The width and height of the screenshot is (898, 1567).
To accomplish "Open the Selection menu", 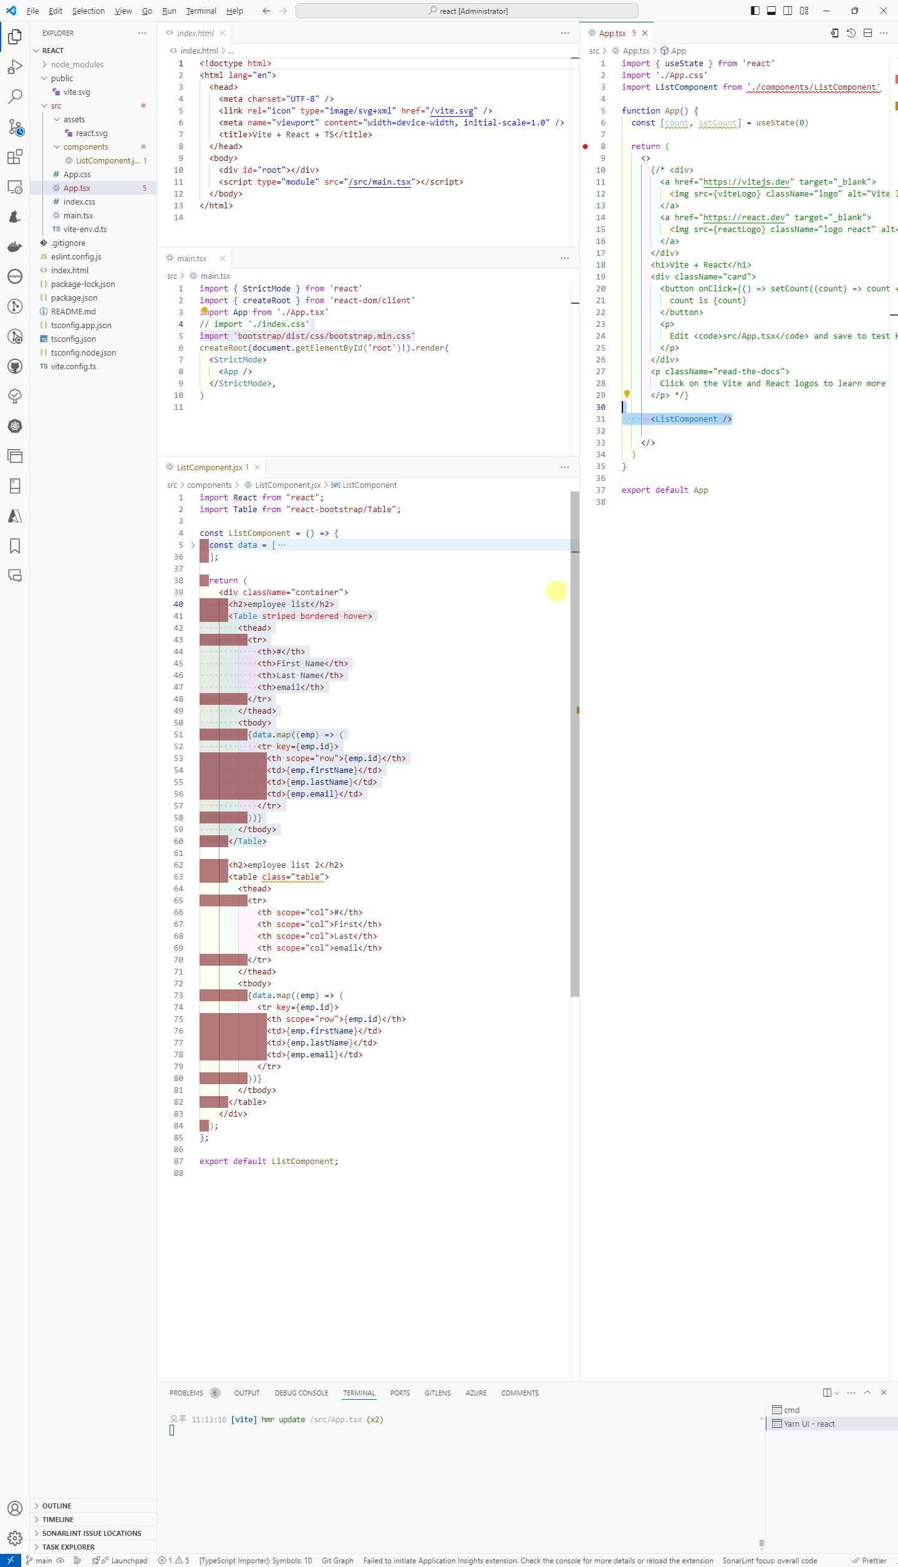I will click(x=89, y=11).
